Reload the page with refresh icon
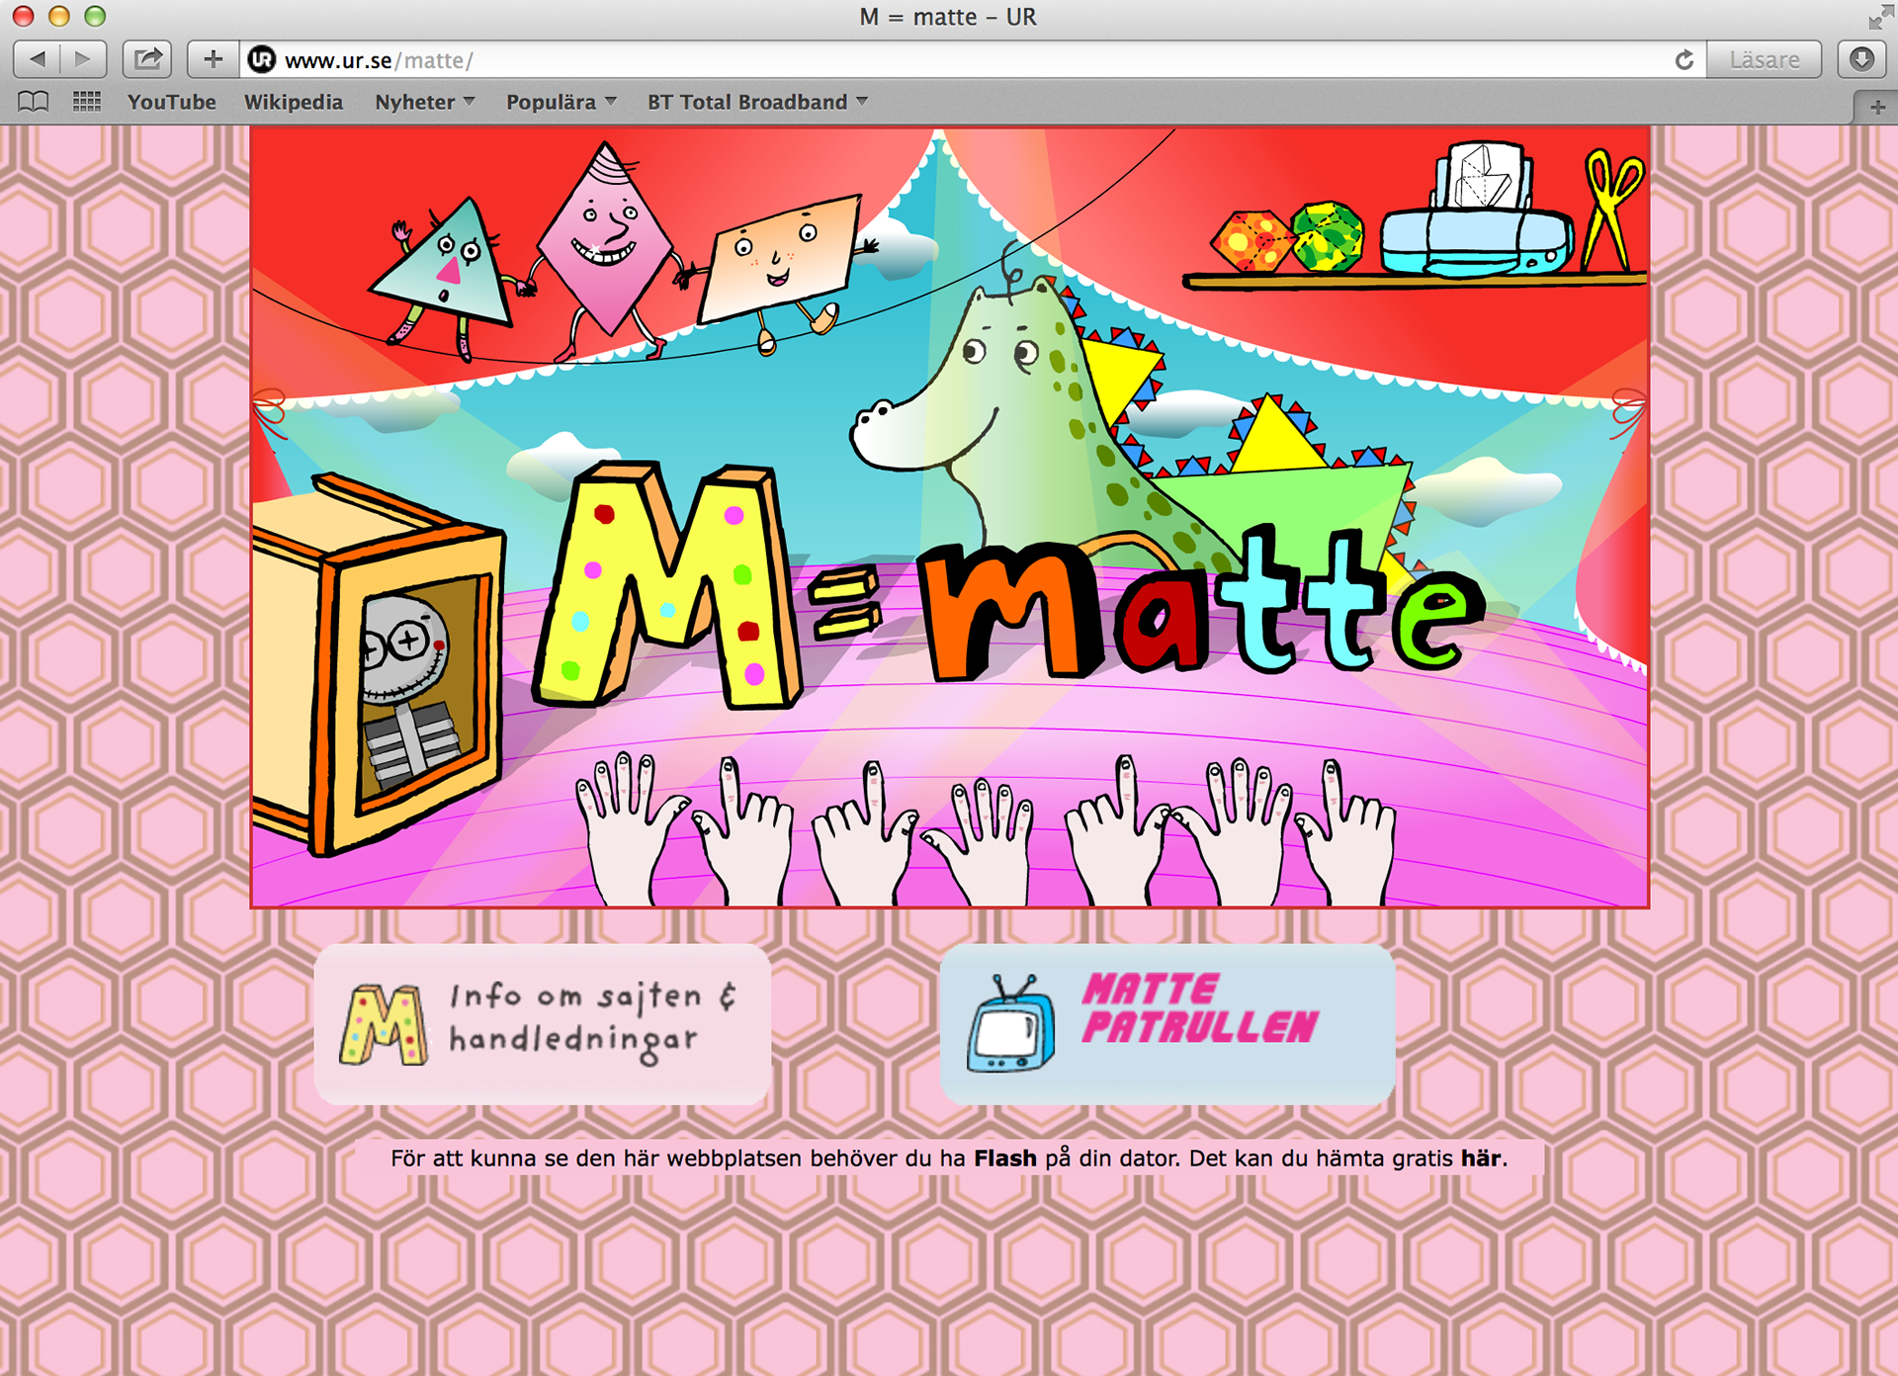Image resolution: width=1898 pixels, height=1376 pixels. click(x=1684, y=60)
